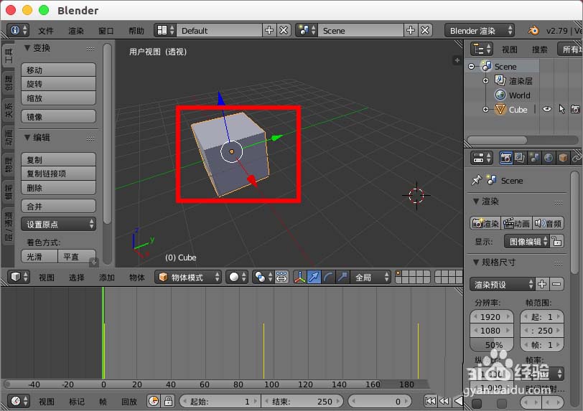
Task: Open the properties editor type selector
Action: pyautogui.click(x=482, y=158)
